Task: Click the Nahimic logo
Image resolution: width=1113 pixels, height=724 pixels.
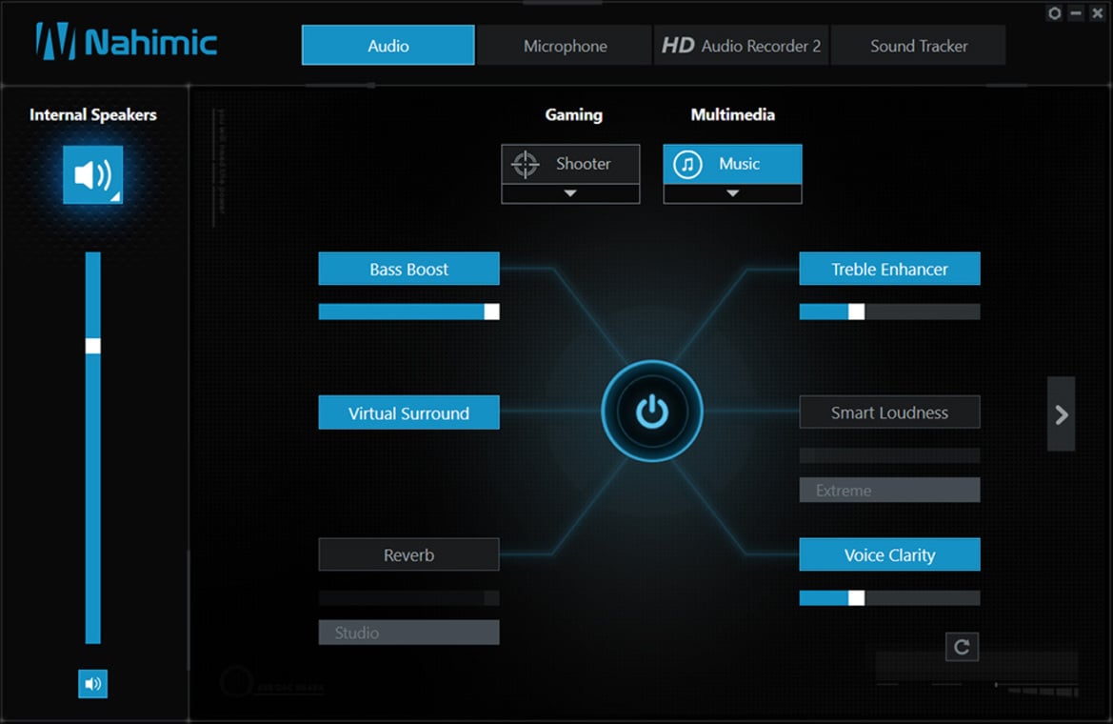Action: [127, 42]
